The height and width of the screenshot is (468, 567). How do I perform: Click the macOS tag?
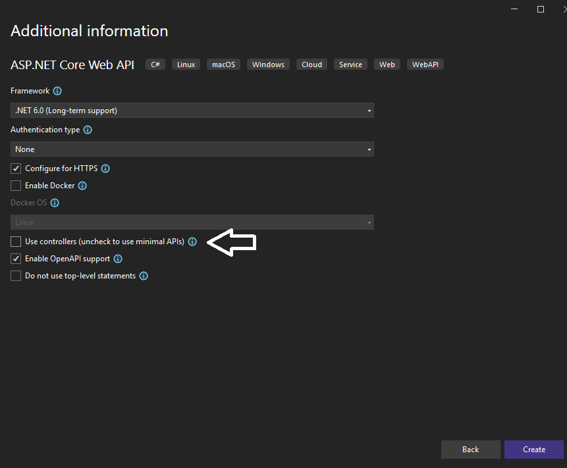point(223,65)
